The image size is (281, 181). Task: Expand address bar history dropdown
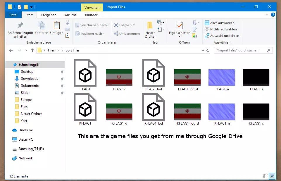(203, 51)
